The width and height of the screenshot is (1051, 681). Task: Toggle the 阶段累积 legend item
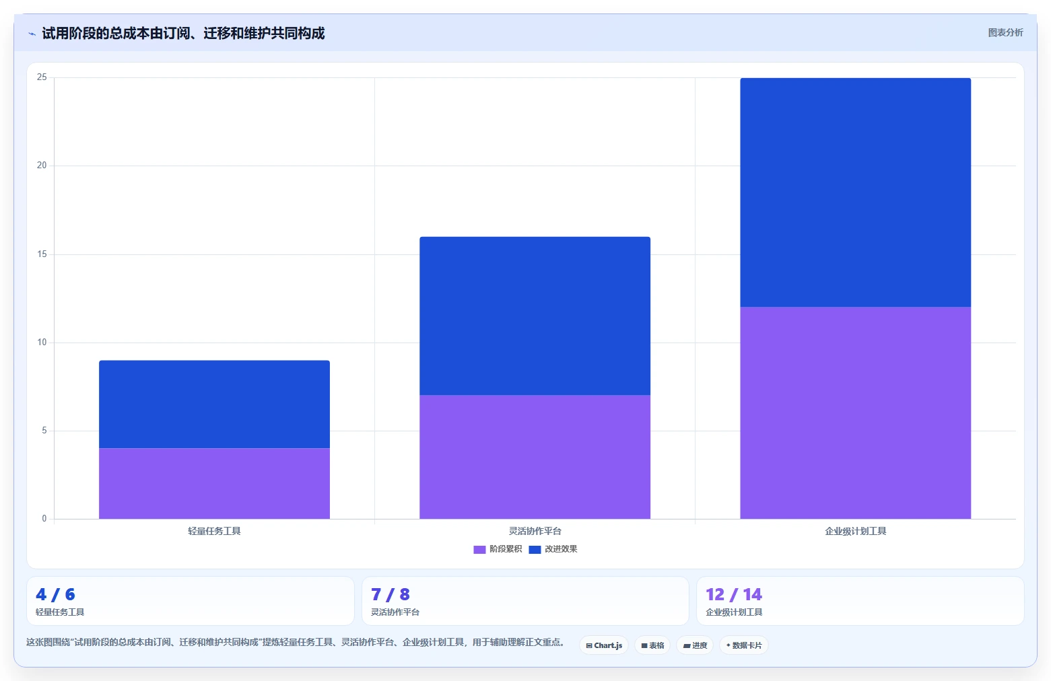coord(498,549)
